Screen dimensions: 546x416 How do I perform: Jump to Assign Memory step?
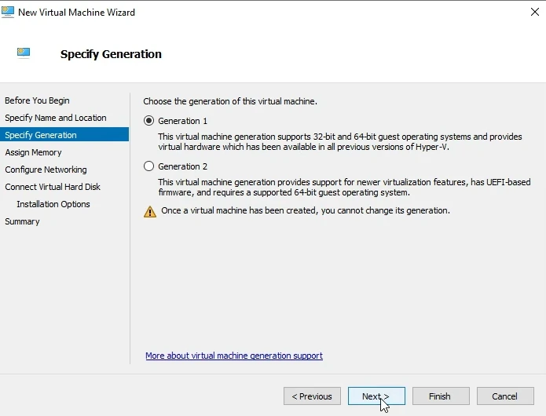[x=33, y=152]
